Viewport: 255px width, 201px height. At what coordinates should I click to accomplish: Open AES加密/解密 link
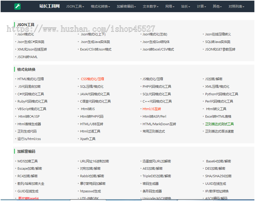click(x=152, y=169)
